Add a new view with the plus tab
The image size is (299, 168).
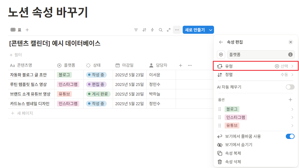(27, 30)
